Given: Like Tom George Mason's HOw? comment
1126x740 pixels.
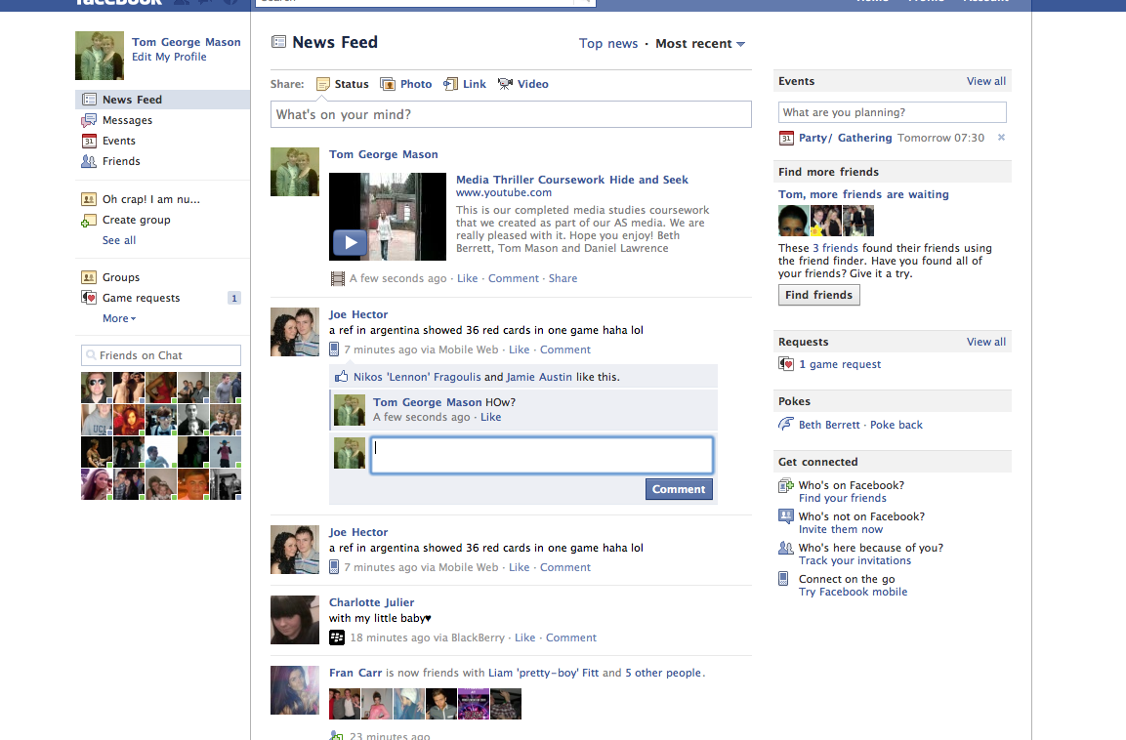Looking at the screenshot, I should pos(490,417).
